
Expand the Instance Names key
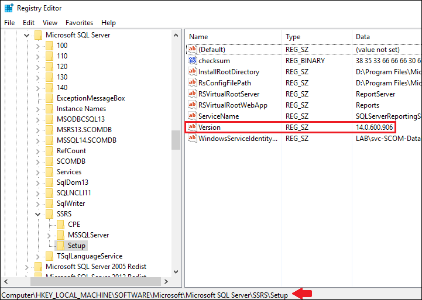37,109
